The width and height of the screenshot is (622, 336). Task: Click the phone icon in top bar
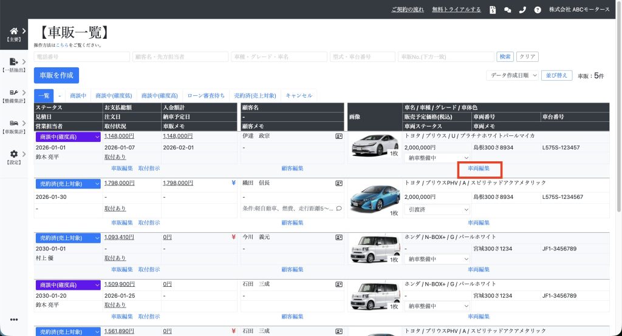pos(522,10)
